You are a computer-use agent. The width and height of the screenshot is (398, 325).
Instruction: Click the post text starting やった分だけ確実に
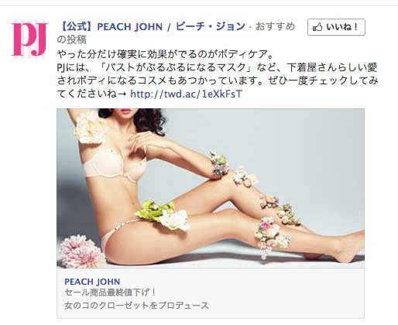[165, 54]
